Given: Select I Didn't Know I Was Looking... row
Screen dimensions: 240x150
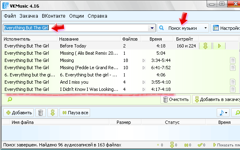Looking at the screenshot, I should pos(121,89).
